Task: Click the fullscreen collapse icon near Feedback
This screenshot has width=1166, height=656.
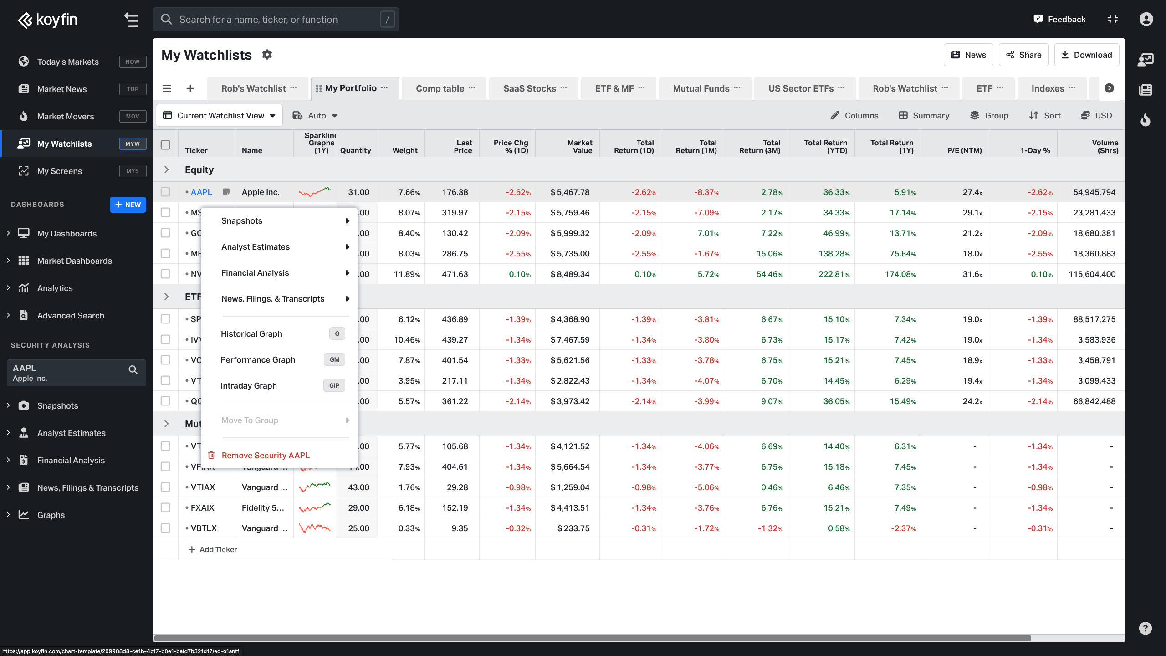Action: pos(1113,19)
